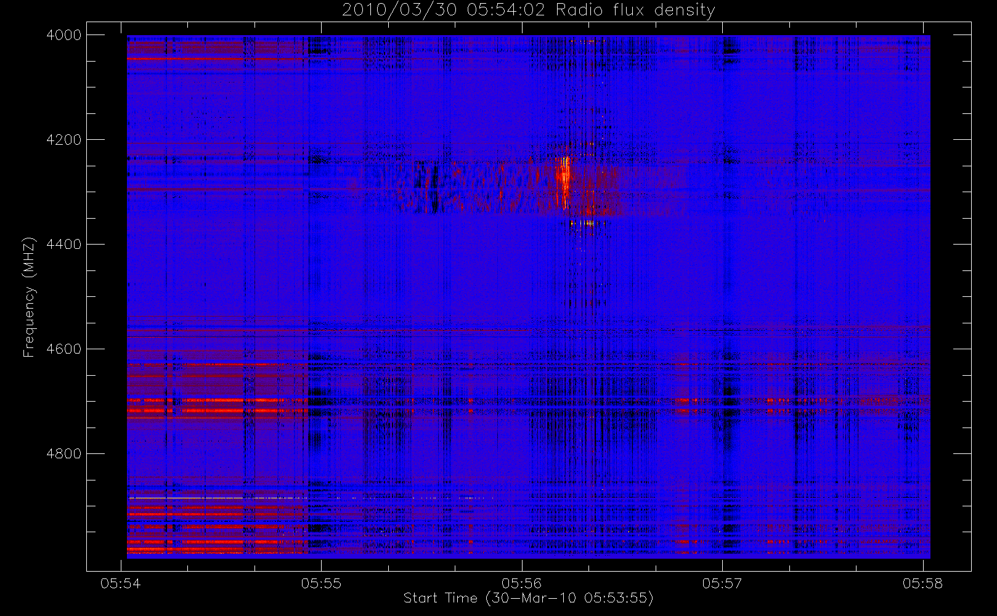This screenshot has height=616, width=997.
Task: Click the 4000 frequency axis label
Action: [63, 35]
